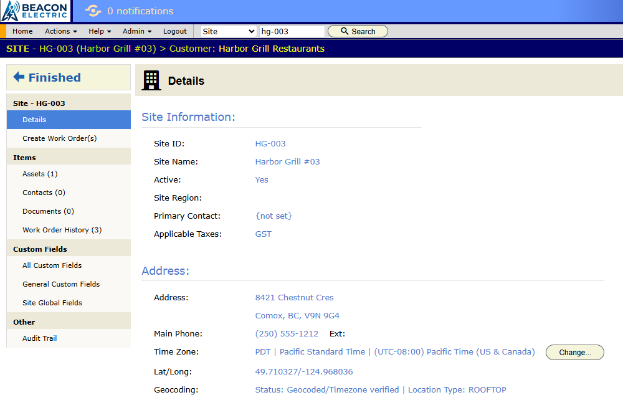The image size is (623, 405).
Task: Click the Finished back arrow icon
Action: click(19, 77)
